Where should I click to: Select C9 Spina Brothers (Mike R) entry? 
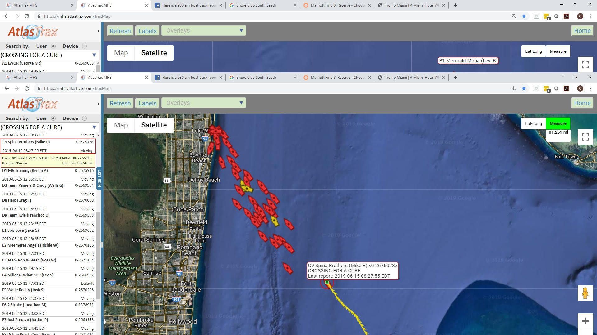(x=48, y=146)
